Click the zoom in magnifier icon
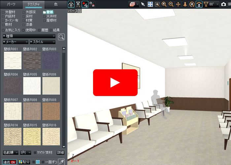The height and width of the screenshot is (165, 231). pyautogui.click(x=164, y=4)
